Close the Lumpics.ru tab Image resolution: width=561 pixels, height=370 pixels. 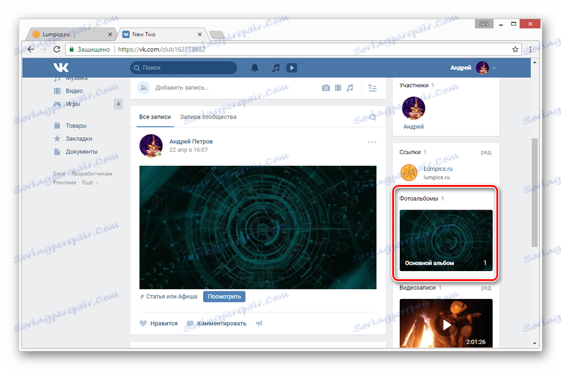110,34
